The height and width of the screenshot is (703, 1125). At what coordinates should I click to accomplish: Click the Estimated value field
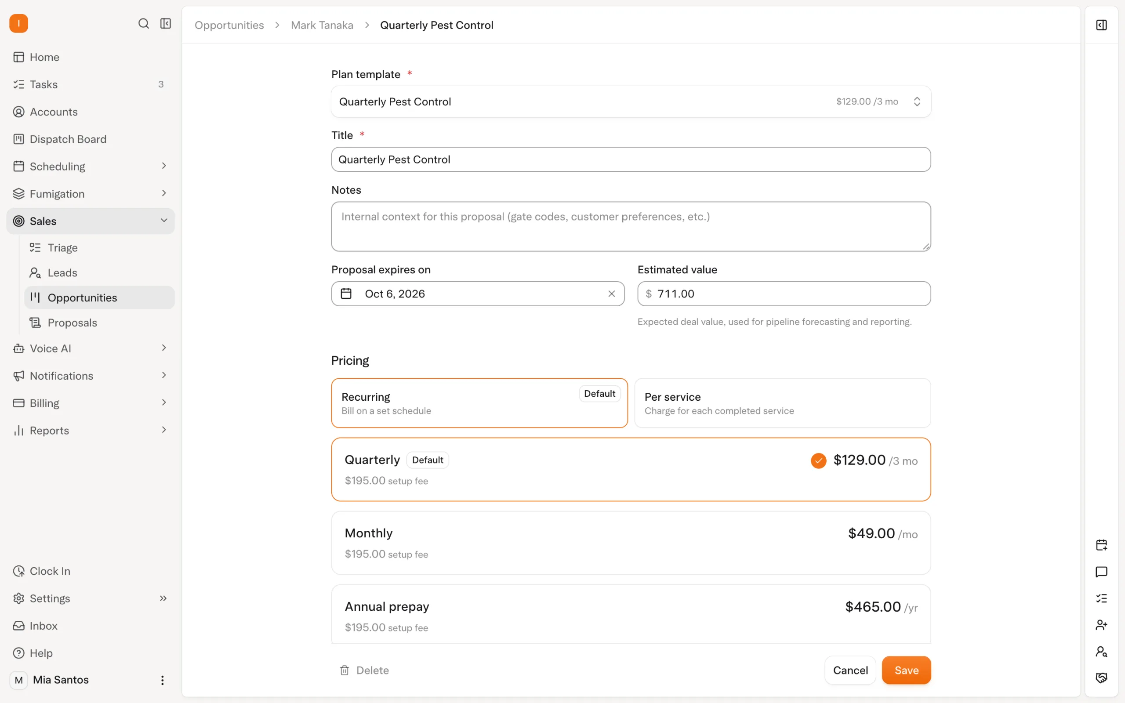(784, 294)
